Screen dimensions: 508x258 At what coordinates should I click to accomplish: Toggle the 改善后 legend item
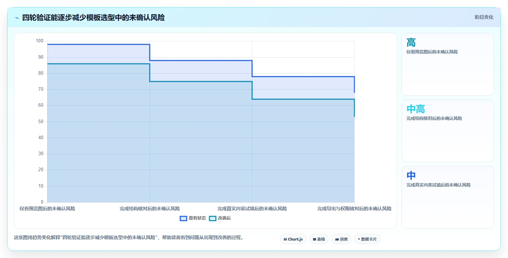coord(220,218)
